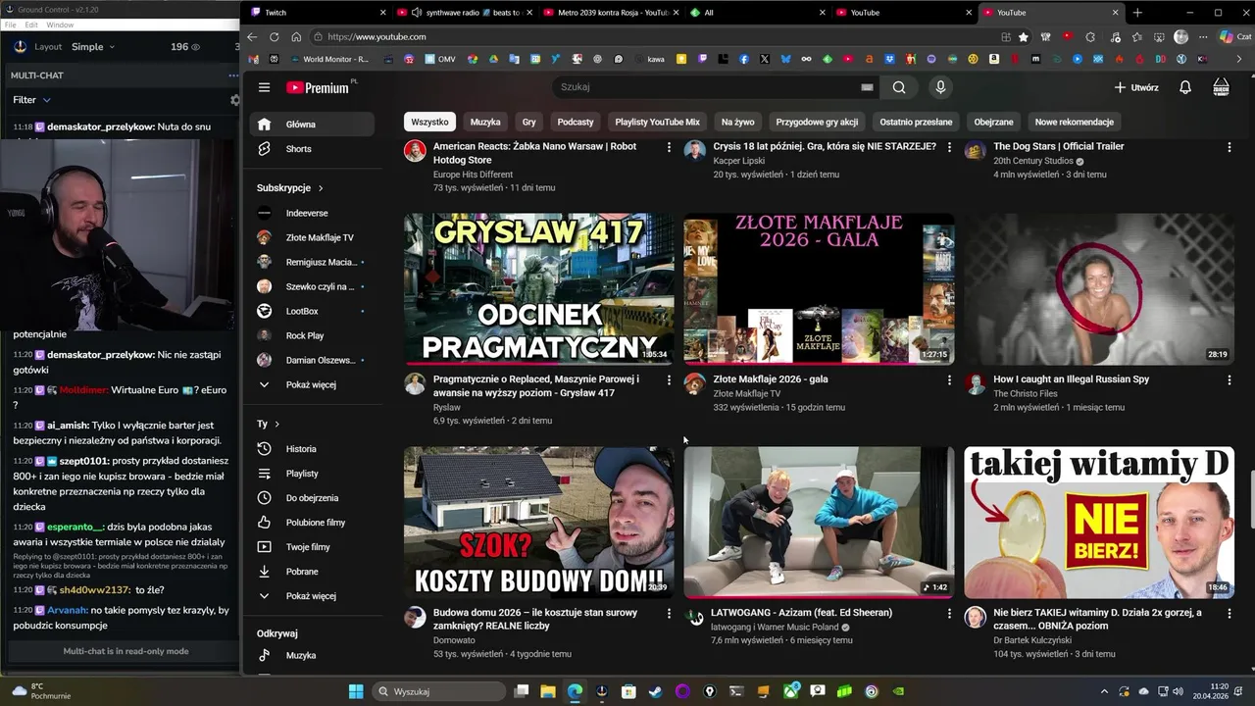Screen dimensions: 1255x706
Task: Open options for Budowa domu 2026 video
Action: click(x=669, y=613)
